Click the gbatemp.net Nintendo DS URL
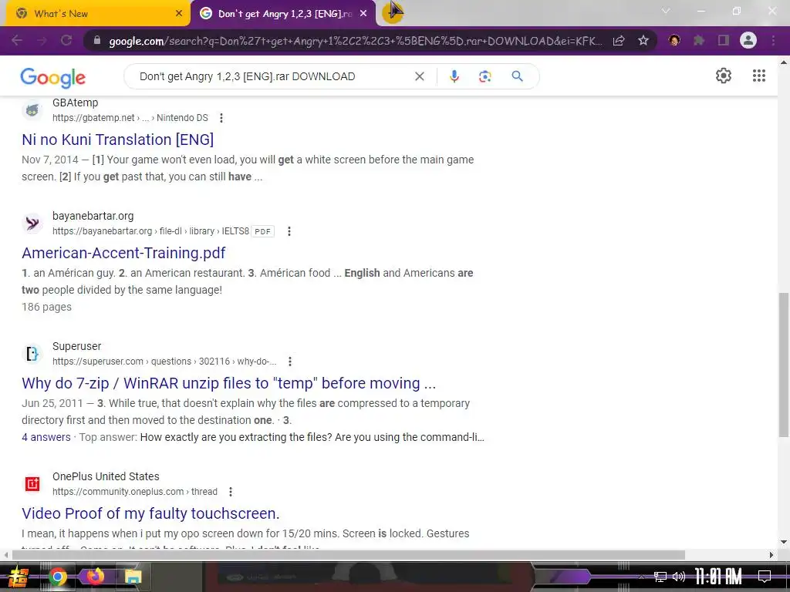Image resolution: width=790 pixels, height=592 pixels. point(130,118)
